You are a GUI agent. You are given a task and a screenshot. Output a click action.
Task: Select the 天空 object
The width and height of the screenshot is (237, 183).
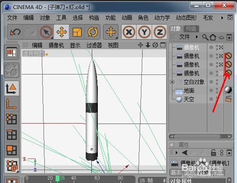coord(189,99)
